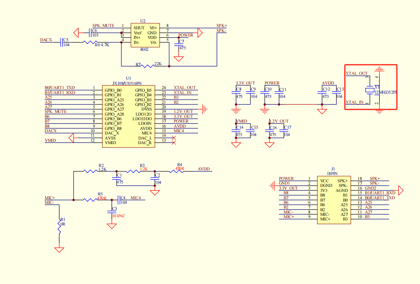Click the SPK+ net label at U2 output
Viewport: 420px width, 284px height.
click(221, 26)
